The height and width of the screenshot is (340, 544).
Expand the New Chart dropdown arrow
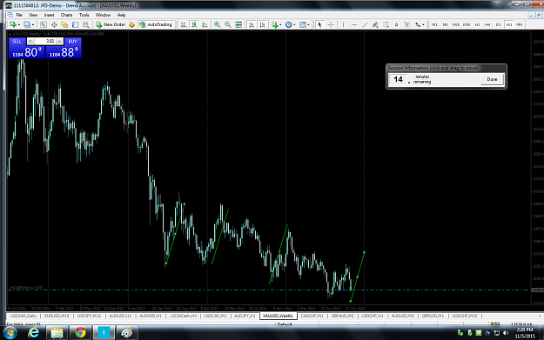(x=19, y=25)
